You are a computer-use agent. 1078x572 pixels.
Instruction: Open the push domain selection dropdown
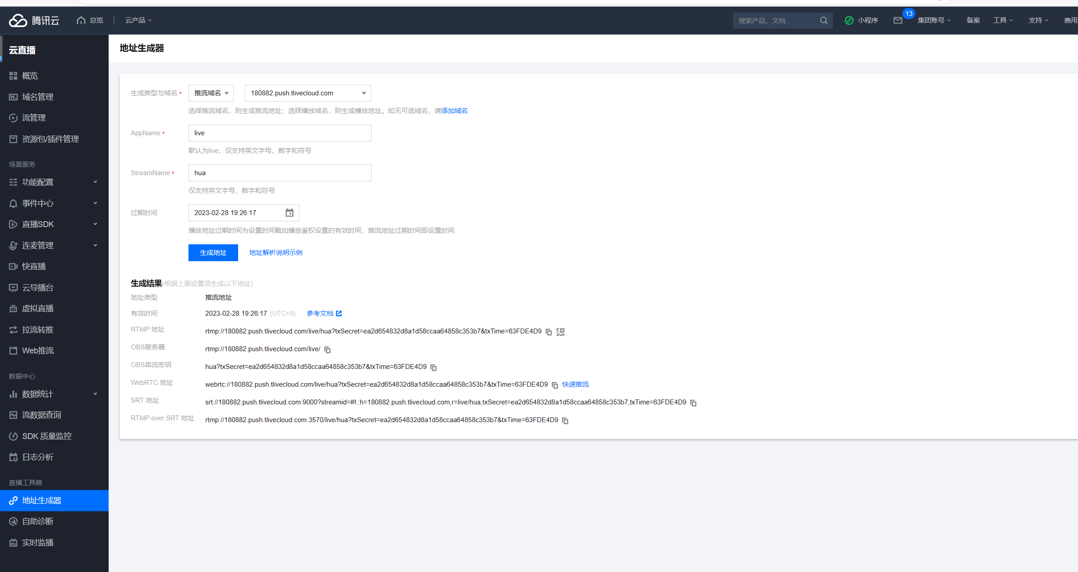[308, 93]
